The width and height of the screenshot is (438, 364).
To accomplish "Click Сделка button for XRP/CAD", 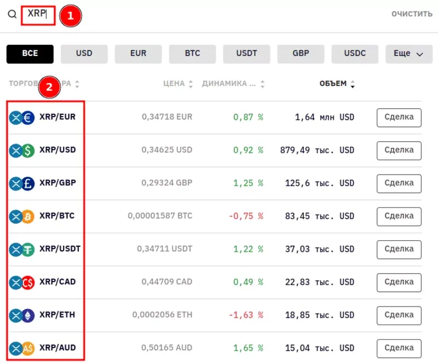I will coord(399,282).
